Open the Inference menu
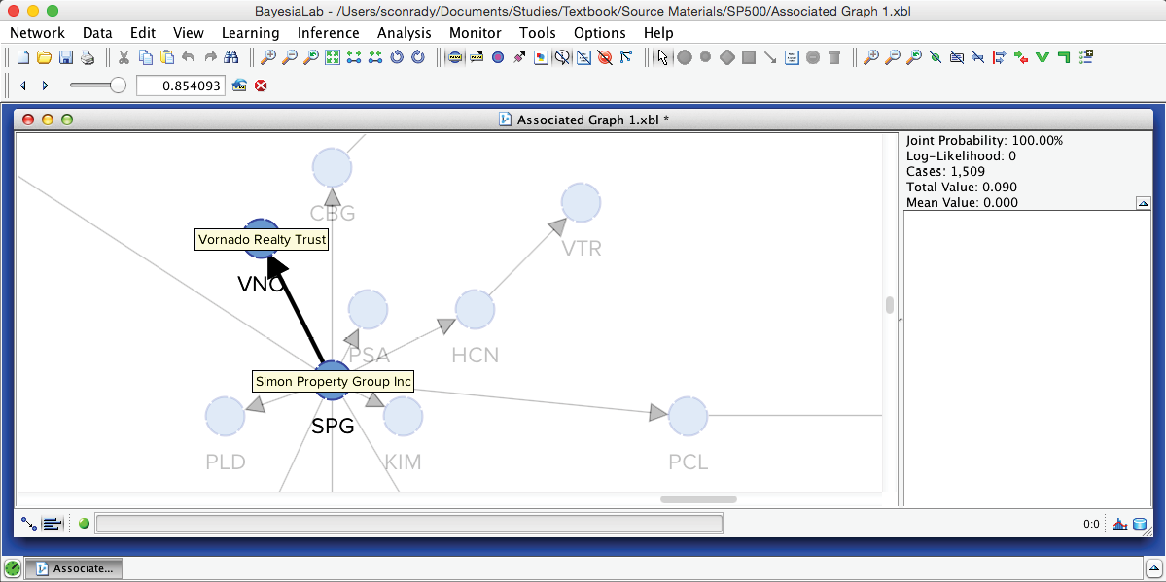1166x582 pixels. tap(328, 32)
